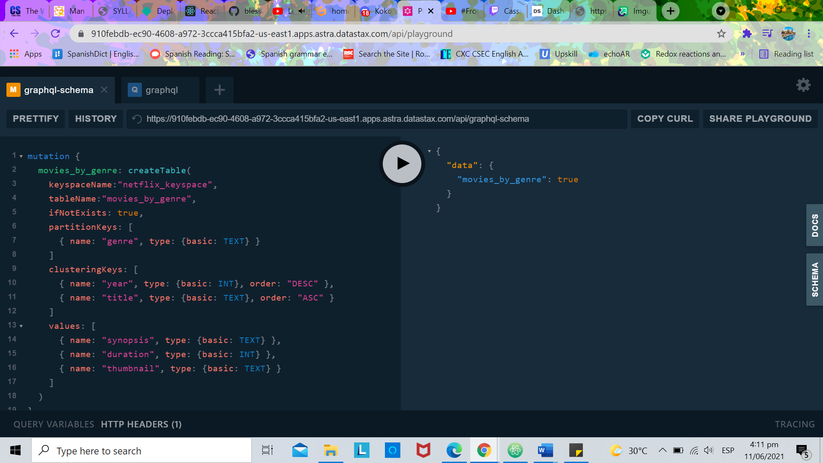Open the DOCS panel on the right

(815, 225)
